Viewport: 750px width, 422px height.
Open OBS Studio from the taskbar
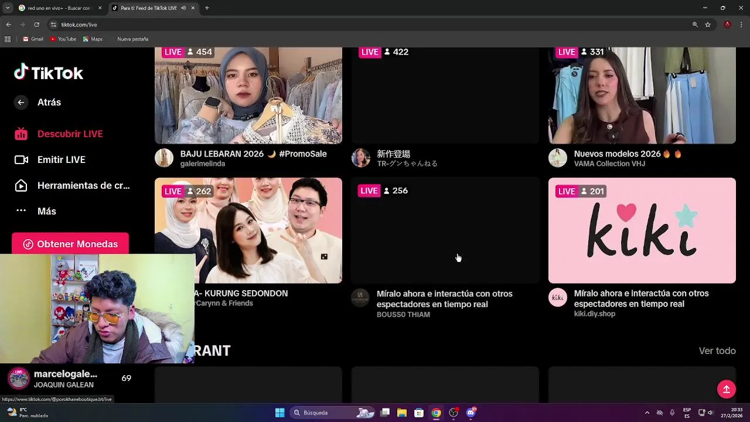click(x=454, y=413)
